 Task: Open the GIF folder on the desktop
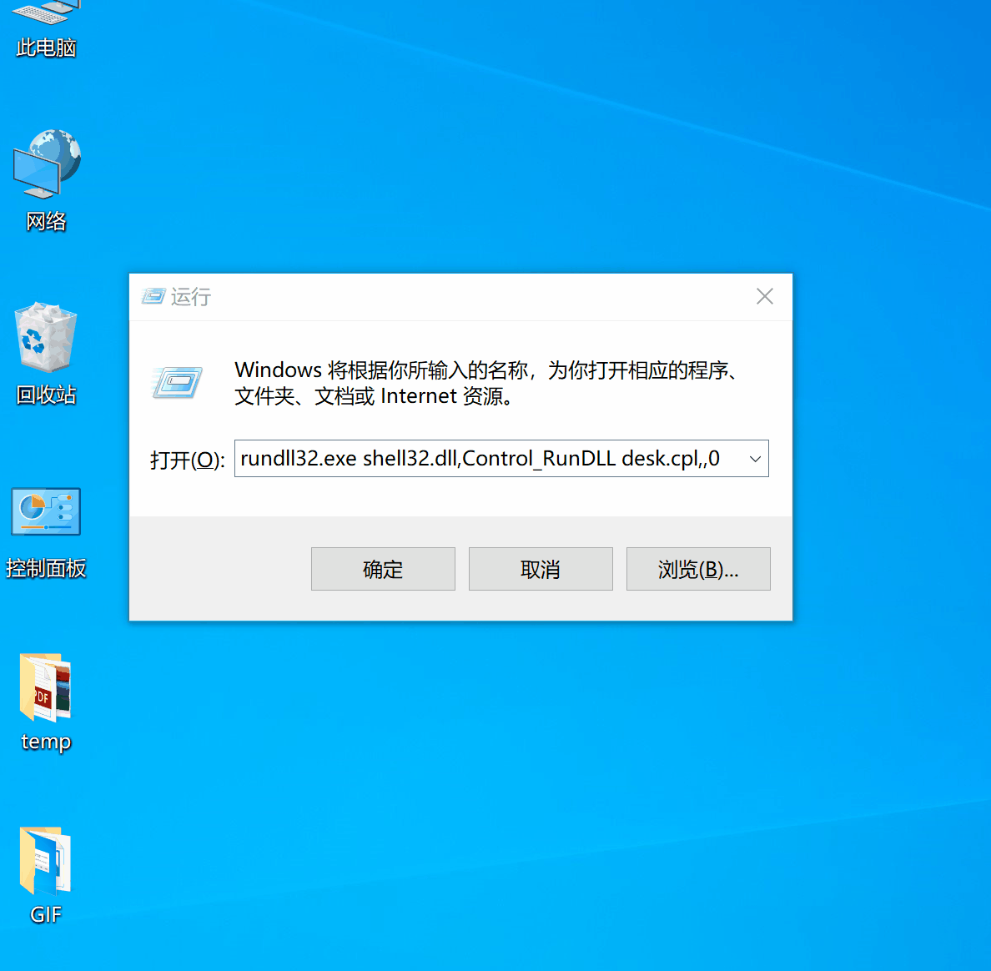(x=44, y=859)
